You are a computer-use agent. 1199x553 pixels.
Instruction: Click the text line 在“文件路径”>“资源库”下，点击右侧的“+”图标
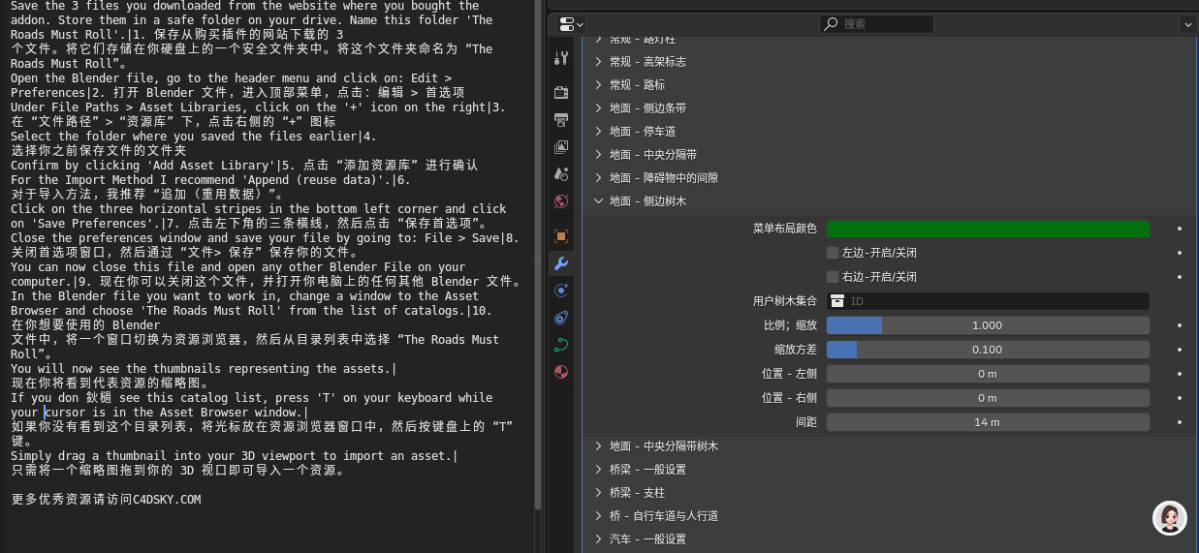[174, 122]
